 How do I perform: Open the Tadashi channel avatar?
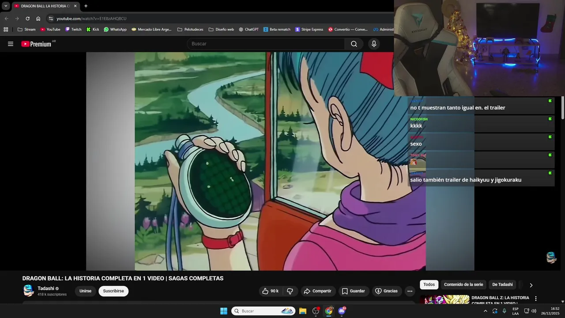coord(29,291)
